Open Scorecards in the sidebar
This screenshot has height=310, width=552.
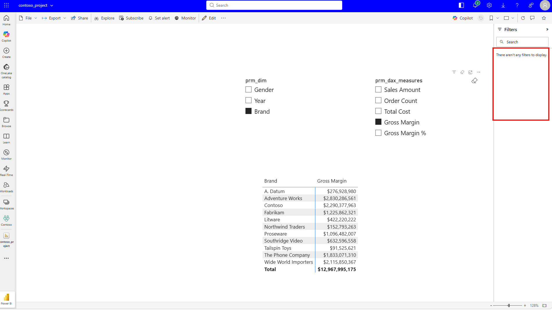point(6,106)
